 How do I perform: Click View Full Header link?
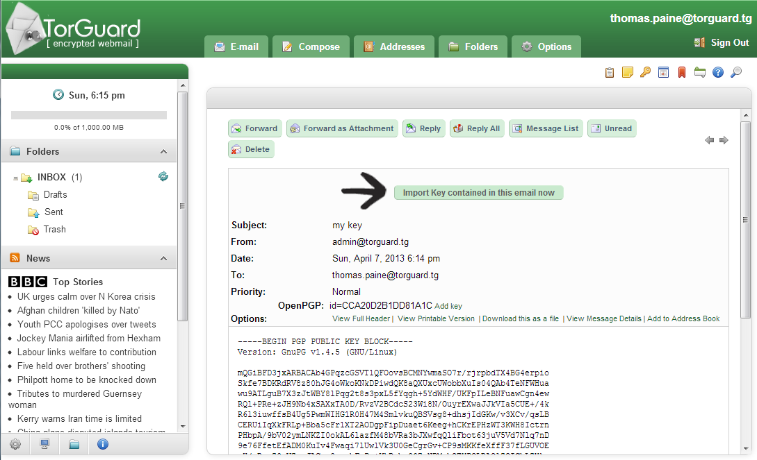click(x=361, y=318)
